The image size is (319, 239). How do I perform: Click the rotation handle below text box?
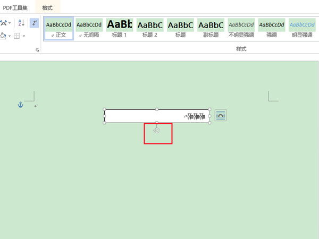157,130
